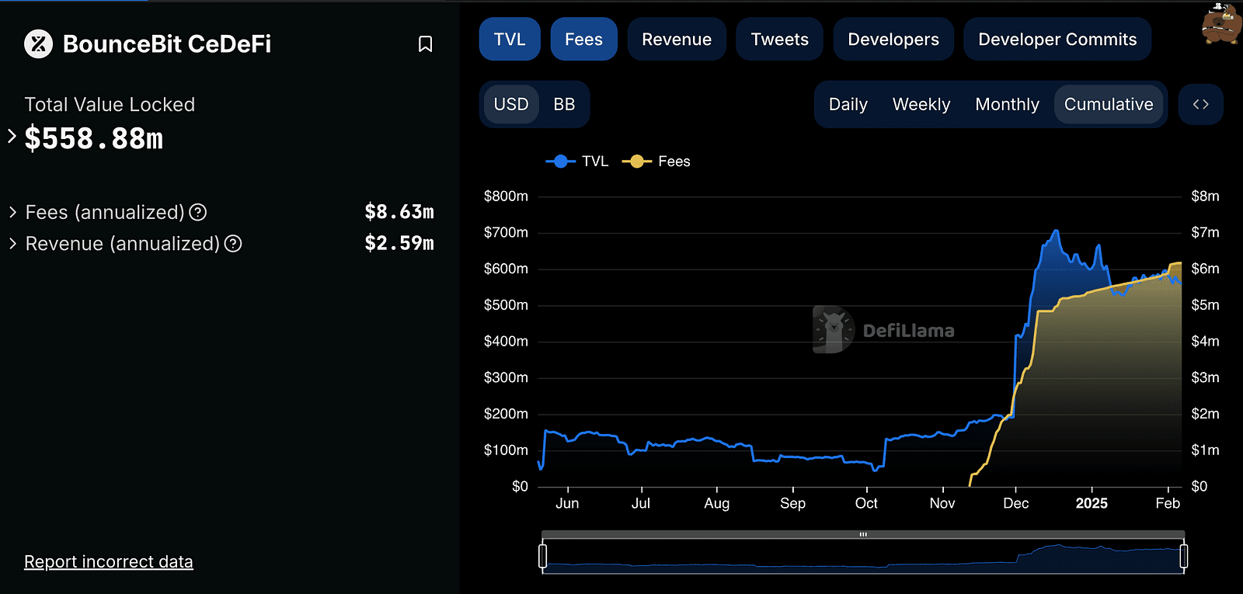Toggle the TVL chart metric
1243x594 pixels.
click(510, 39)
